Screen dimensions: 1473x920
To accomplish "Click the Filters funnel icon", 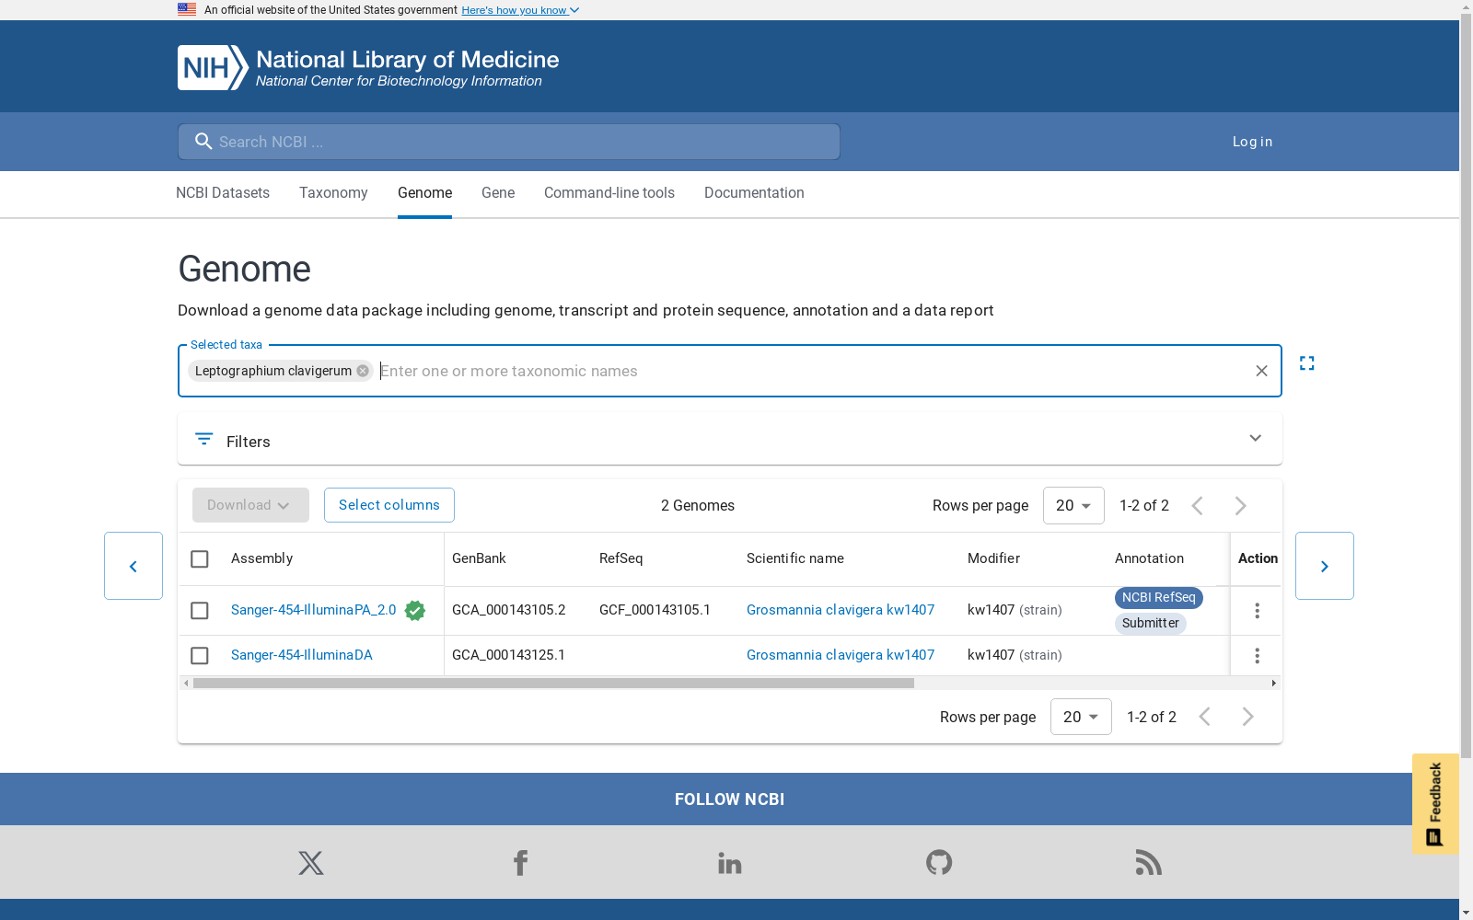I will click(204, 439).
